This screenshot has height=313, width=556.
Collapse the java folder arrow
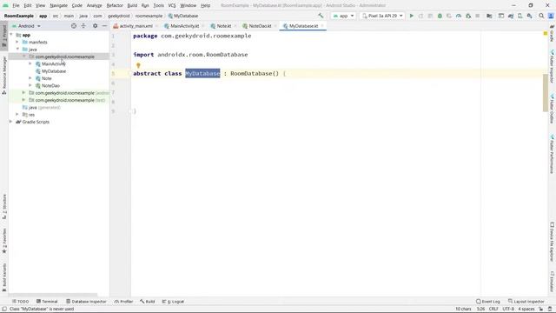pyautogui.click(x=17, y=49)
